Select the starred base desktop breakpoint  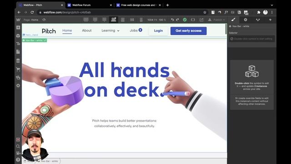click(114, 20)
